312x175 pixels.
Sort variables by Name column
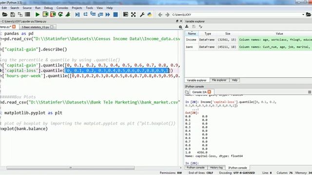(192, 34)
